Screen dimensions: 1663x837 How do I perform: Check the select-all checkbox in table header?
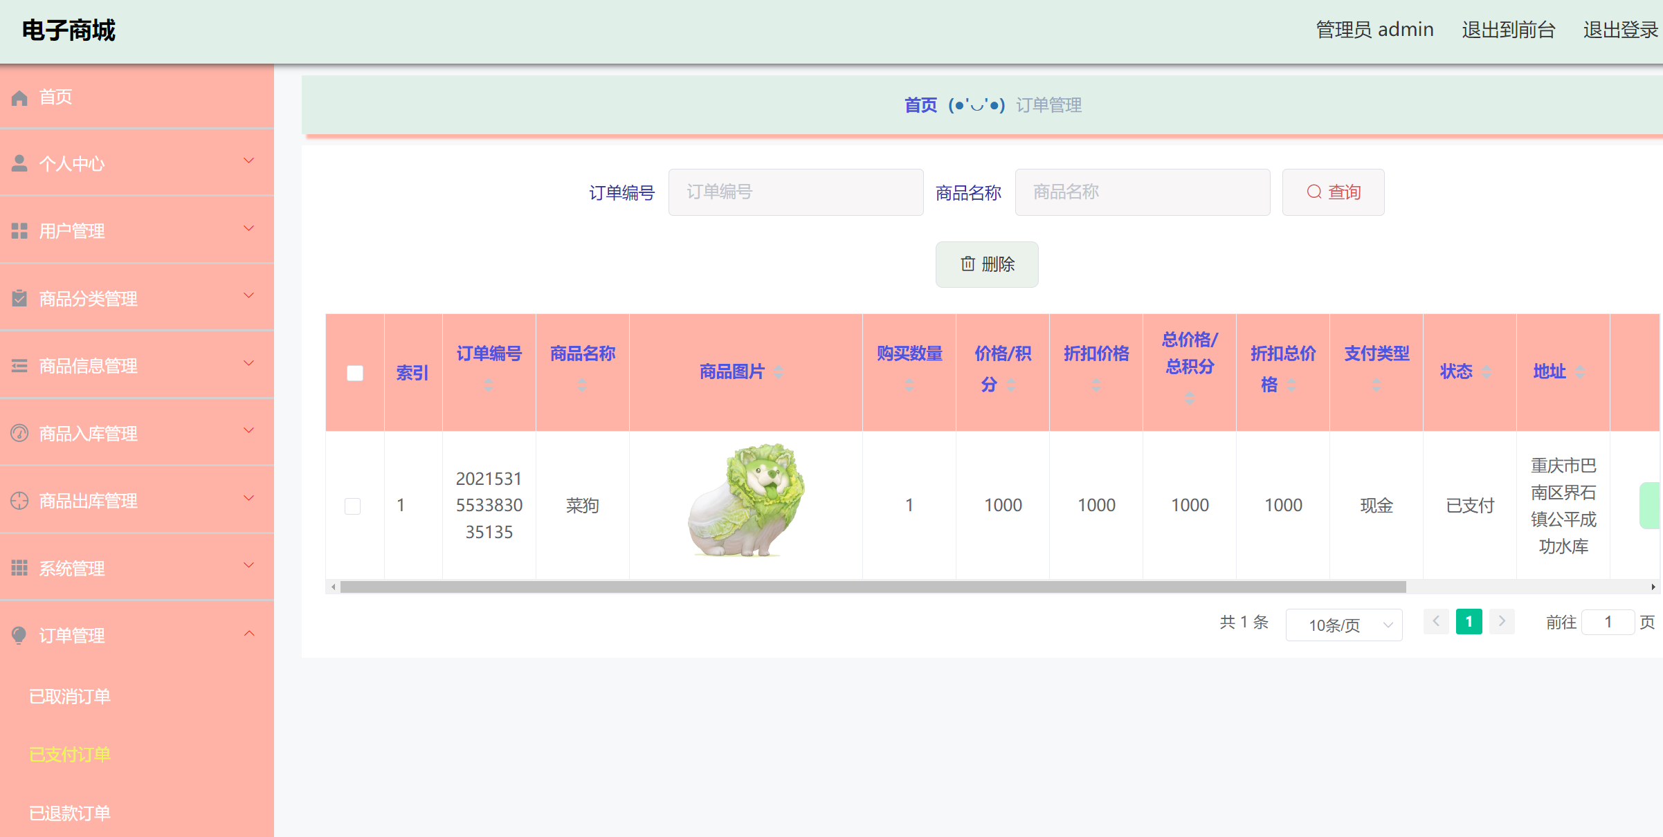(x=355, y=373)
